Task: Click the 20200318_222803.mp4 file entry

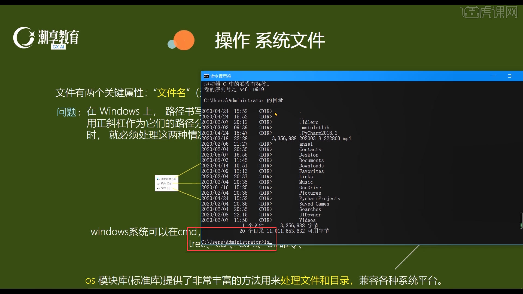Action: [325, 139]
